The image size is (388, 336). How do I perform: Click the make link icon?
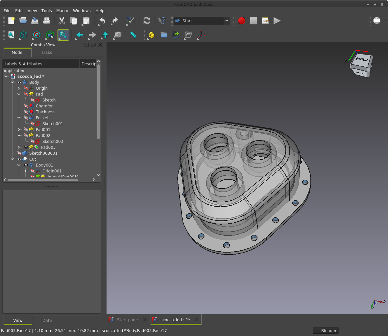[x=176, y=35]
